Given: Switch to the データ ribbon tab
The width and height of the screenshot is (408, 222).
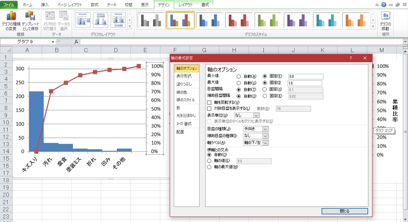Looking at the screenshot, I should click(x=112, y=5).
